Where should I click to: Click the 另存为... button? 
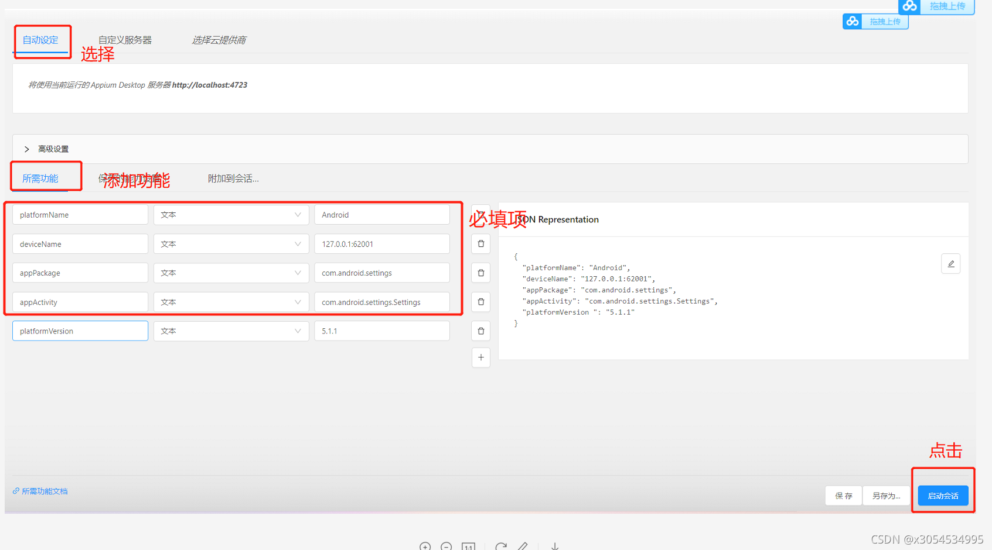887,496
